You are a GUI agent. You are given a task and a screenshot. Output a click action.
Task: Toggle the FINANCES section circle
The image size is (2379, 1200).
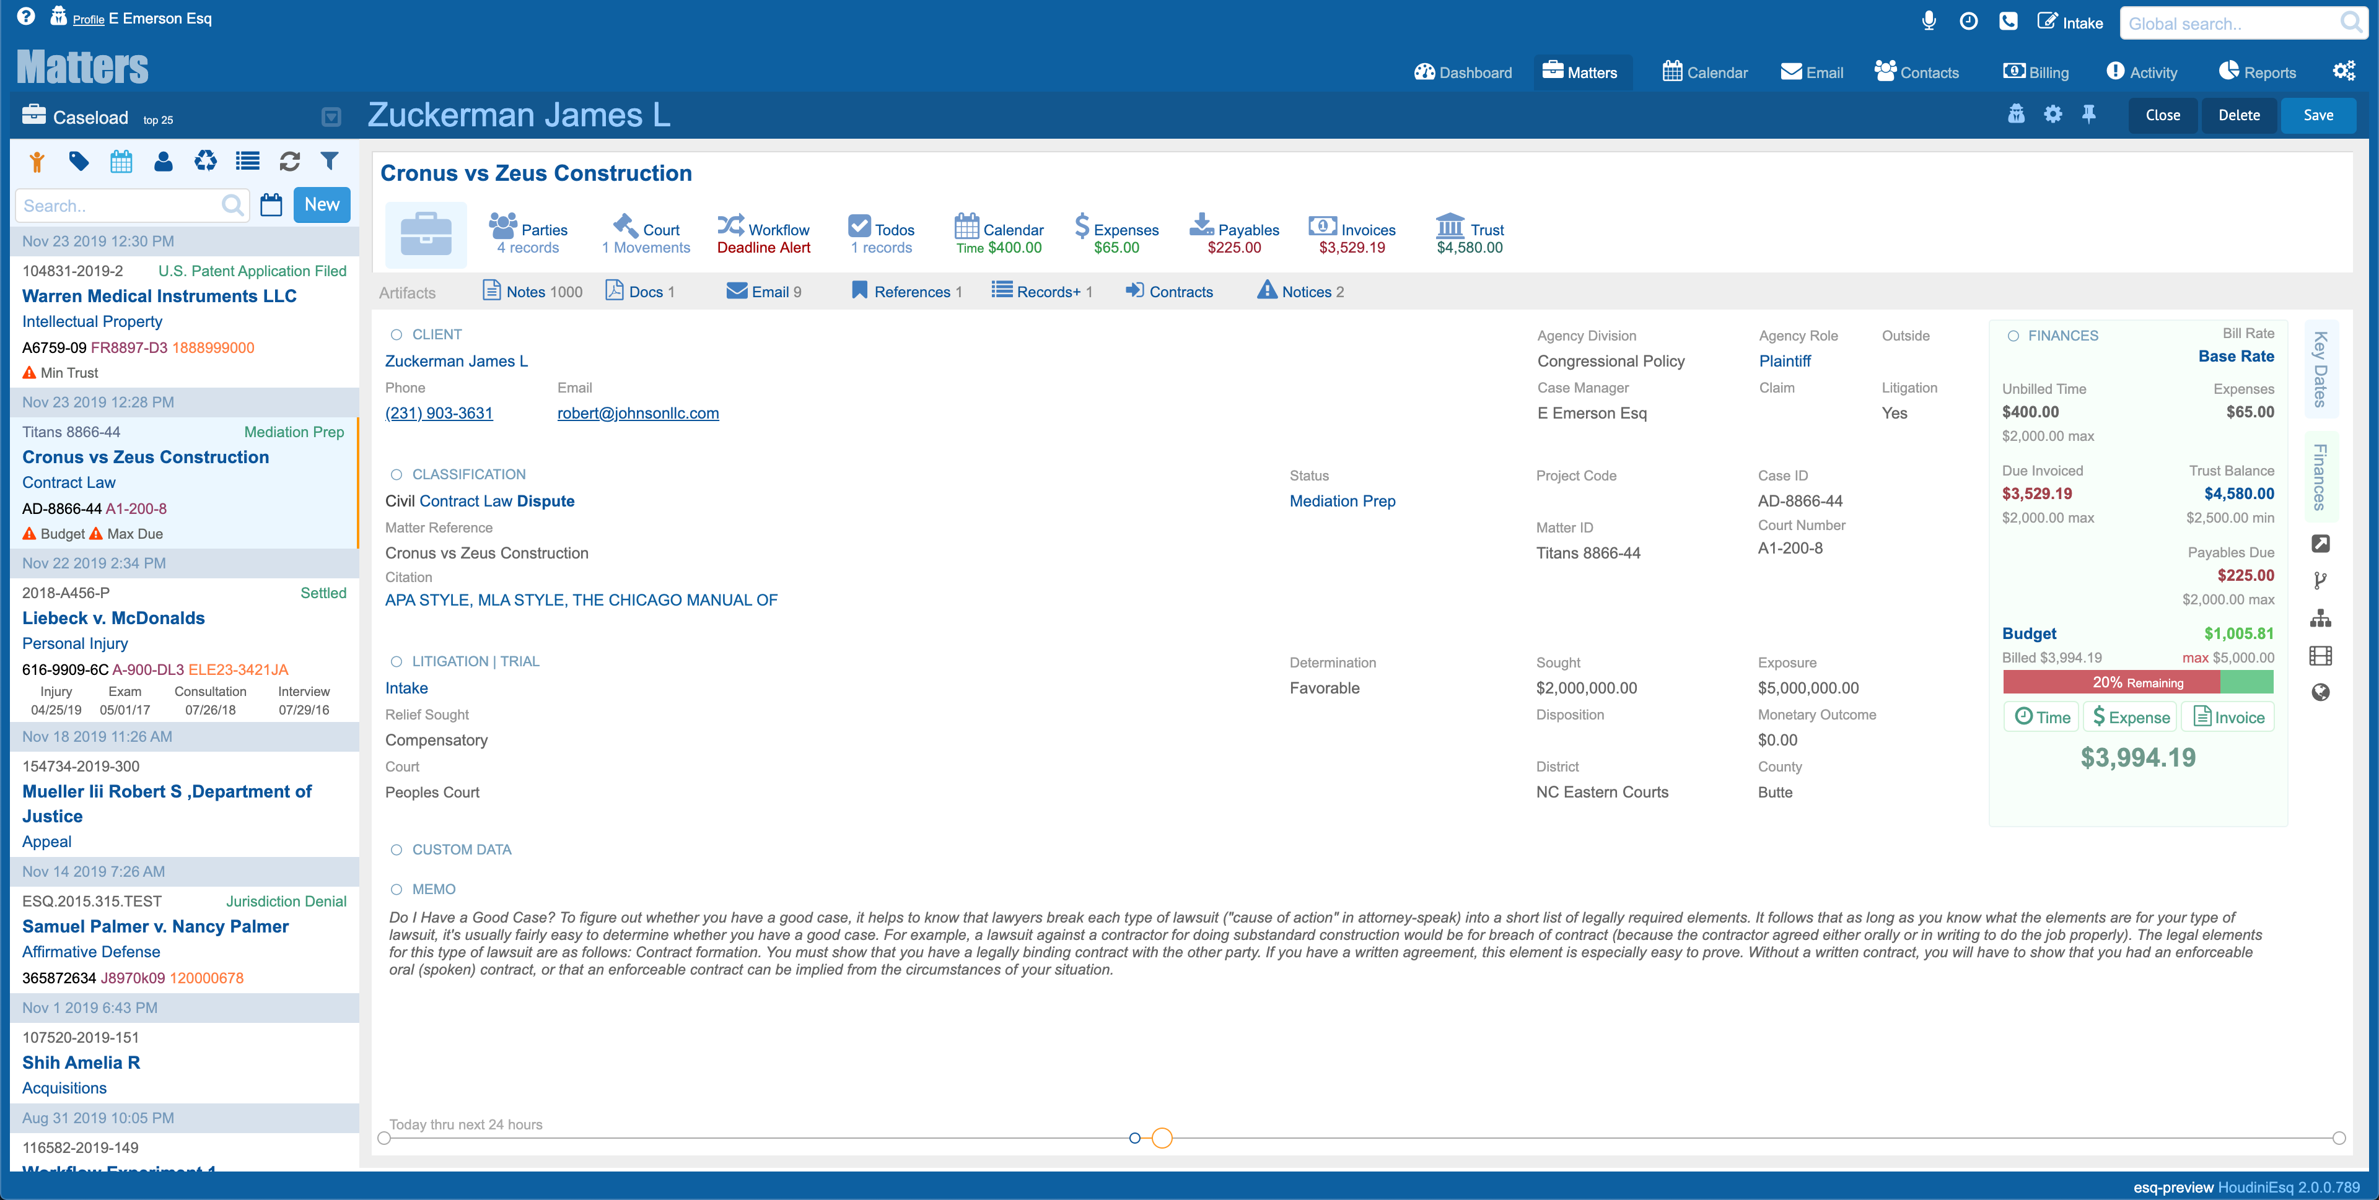click(2012, 336)
